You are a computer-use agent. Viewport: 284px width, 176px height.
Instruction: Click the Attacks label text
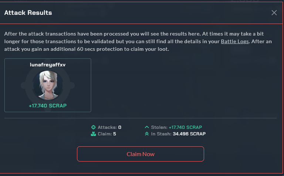pos(107,127)
